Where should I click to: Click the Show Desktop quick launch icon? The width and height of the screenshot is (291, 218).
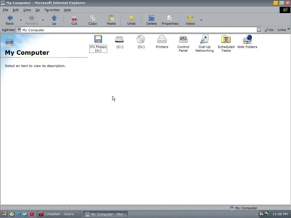click(12, 214)
